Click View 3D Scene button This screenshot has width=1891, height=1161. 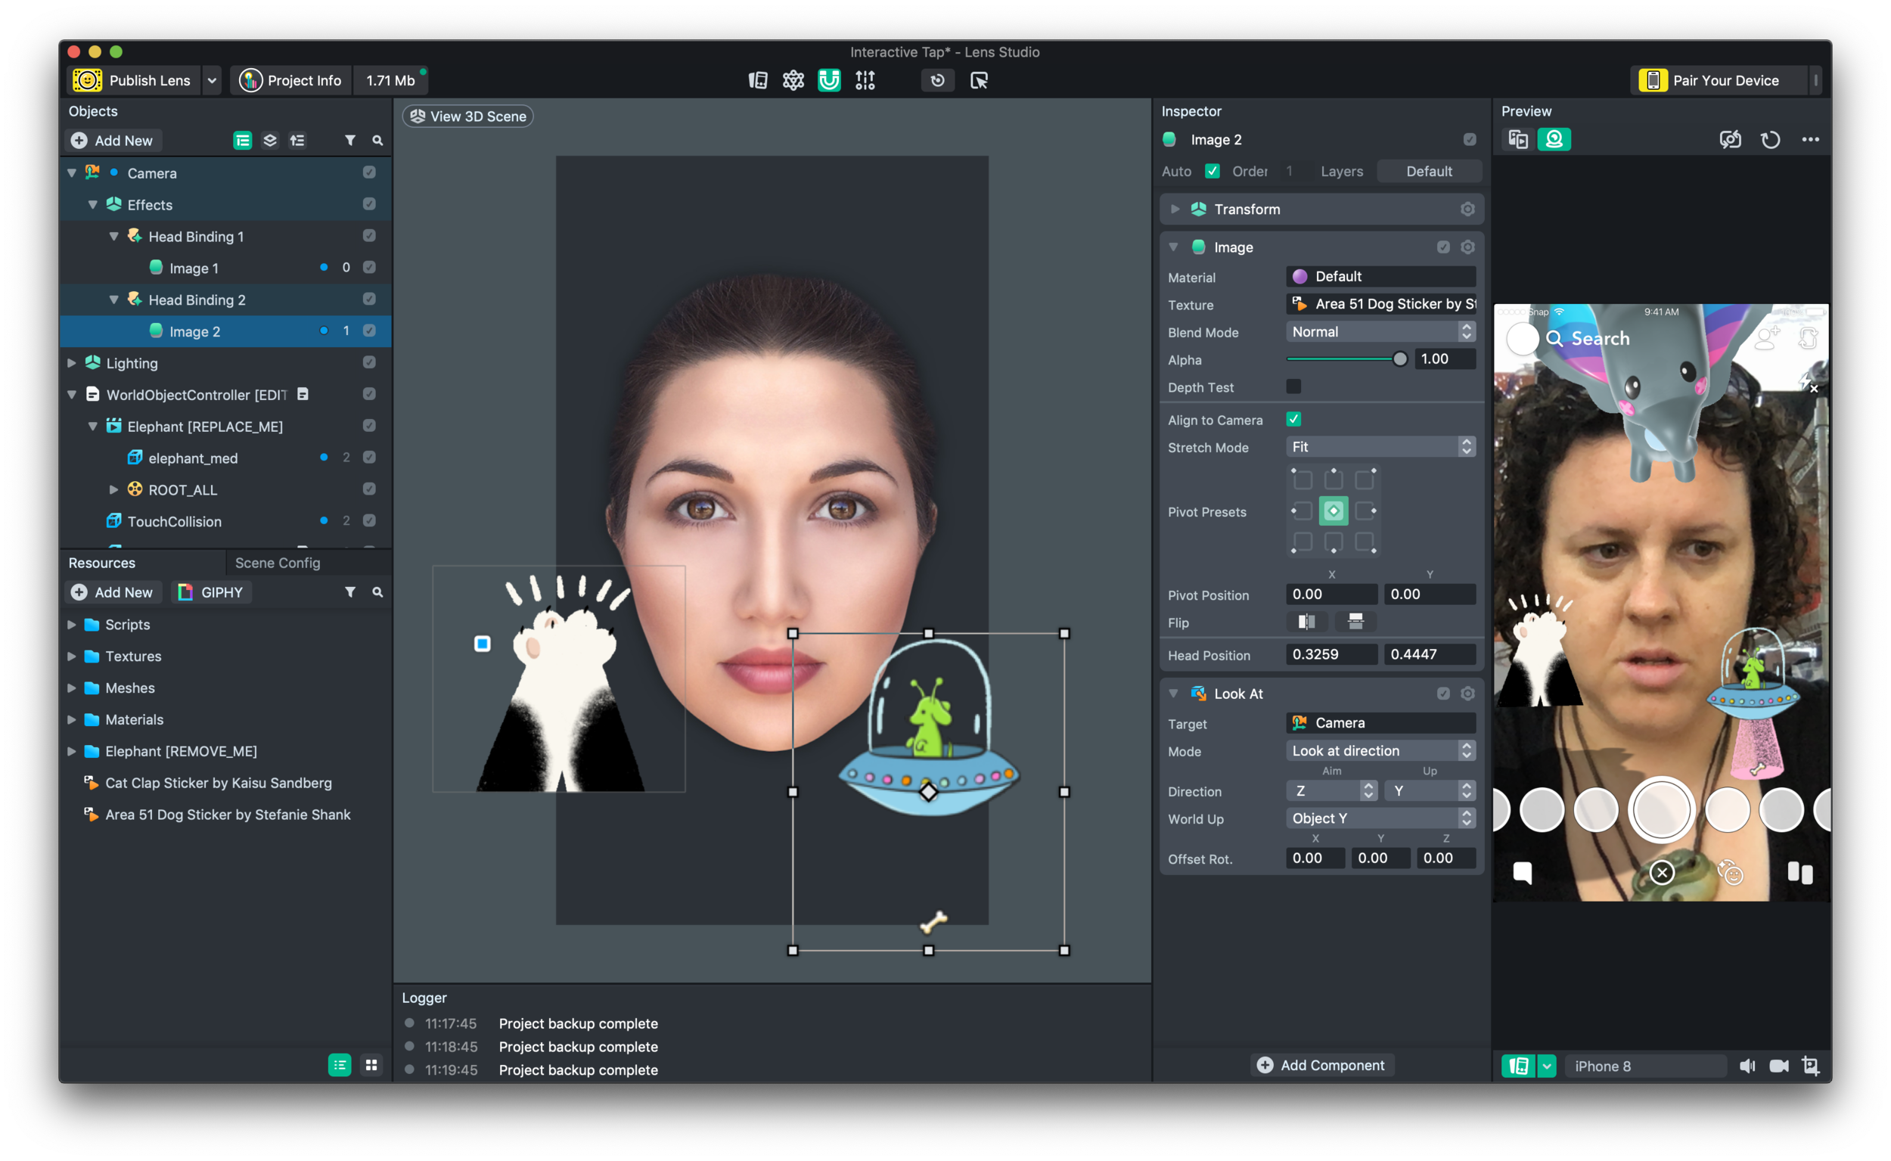point(467,116)
